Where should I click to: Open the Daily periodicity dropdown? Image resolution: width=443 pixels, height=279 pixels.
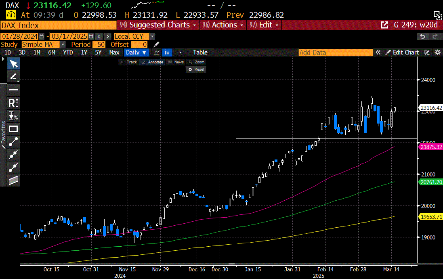pyautogui.click(x=136, y=52)
